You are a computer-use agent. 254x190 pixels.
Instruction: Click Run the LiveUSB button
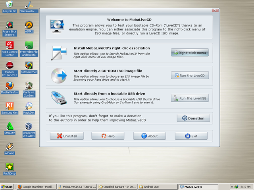pyautogui.click(x=190, y=98)
